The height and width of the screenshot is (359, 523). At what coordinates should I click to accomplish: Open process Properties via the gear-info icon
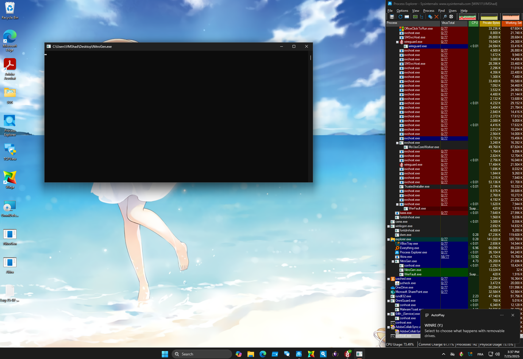click(430, 17)
